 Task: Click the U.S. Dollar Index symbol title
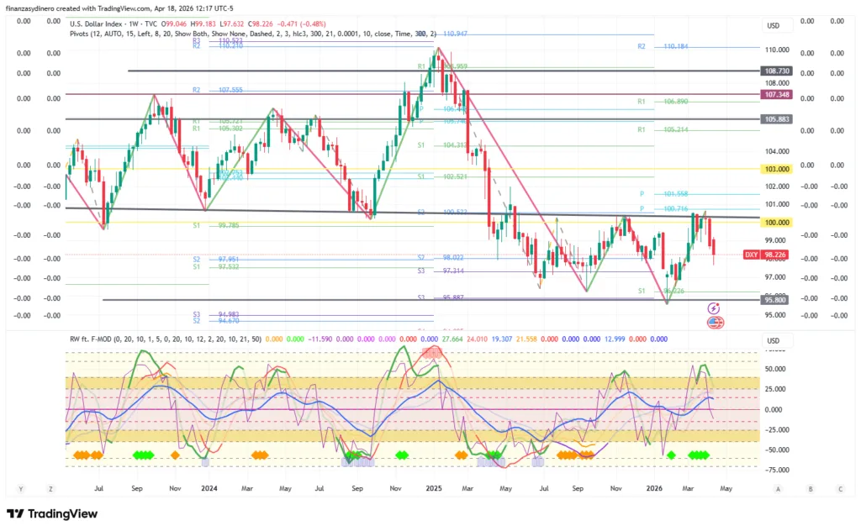pyautogui.click(x=99, y=21)
